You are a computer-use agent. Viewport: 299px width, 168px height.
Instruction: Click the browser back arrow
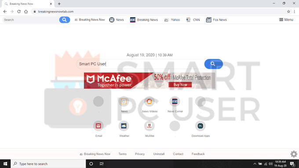(5, 11)
